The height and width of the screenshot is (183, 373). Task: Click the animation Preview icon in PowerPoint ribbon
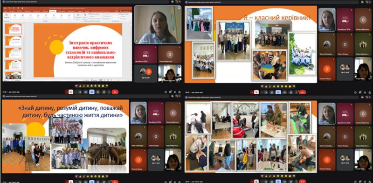pos(7,16)
